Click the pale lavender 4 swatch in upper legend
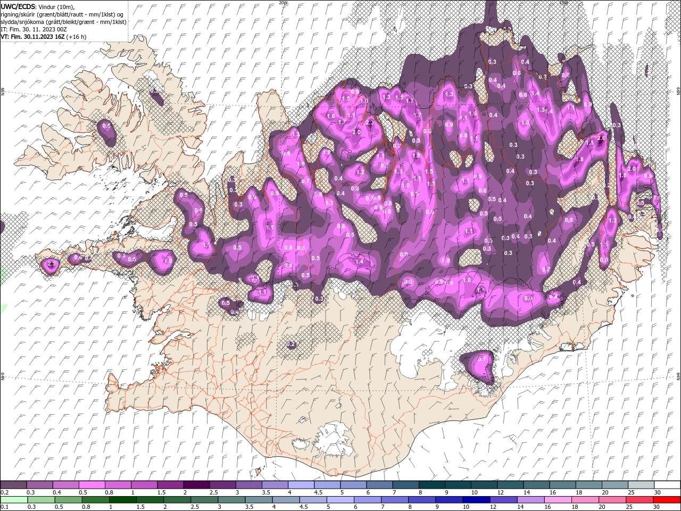The image size is (681, 511). click(301, 485)
